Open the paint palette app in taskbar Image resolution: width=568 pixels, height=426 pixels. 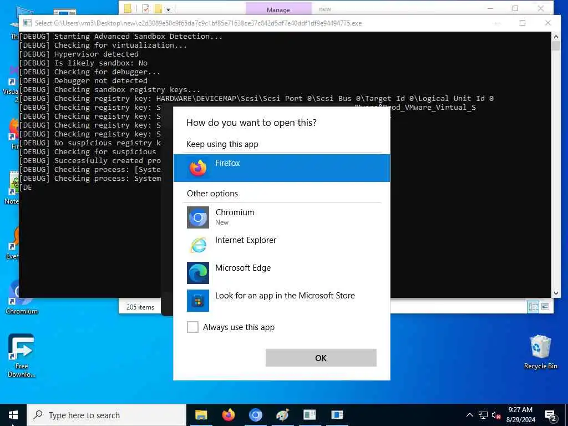point(282,415)
